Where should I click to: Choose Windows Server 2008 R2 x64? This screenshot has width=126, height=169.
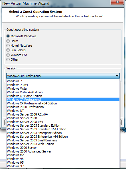click(63, 114)
